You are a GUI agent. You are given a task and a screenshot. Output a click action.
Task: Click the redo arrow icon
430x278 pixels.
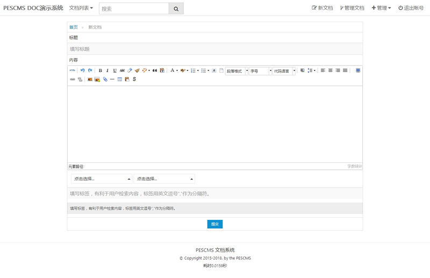point(90,70)
